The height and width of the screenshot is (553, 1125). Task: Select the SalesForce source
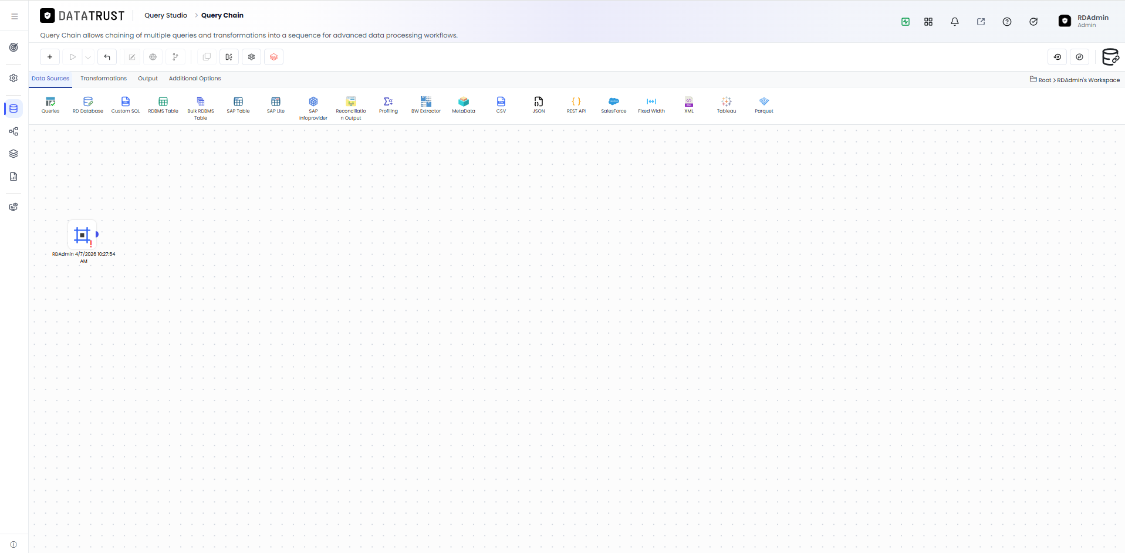(614, 105)
